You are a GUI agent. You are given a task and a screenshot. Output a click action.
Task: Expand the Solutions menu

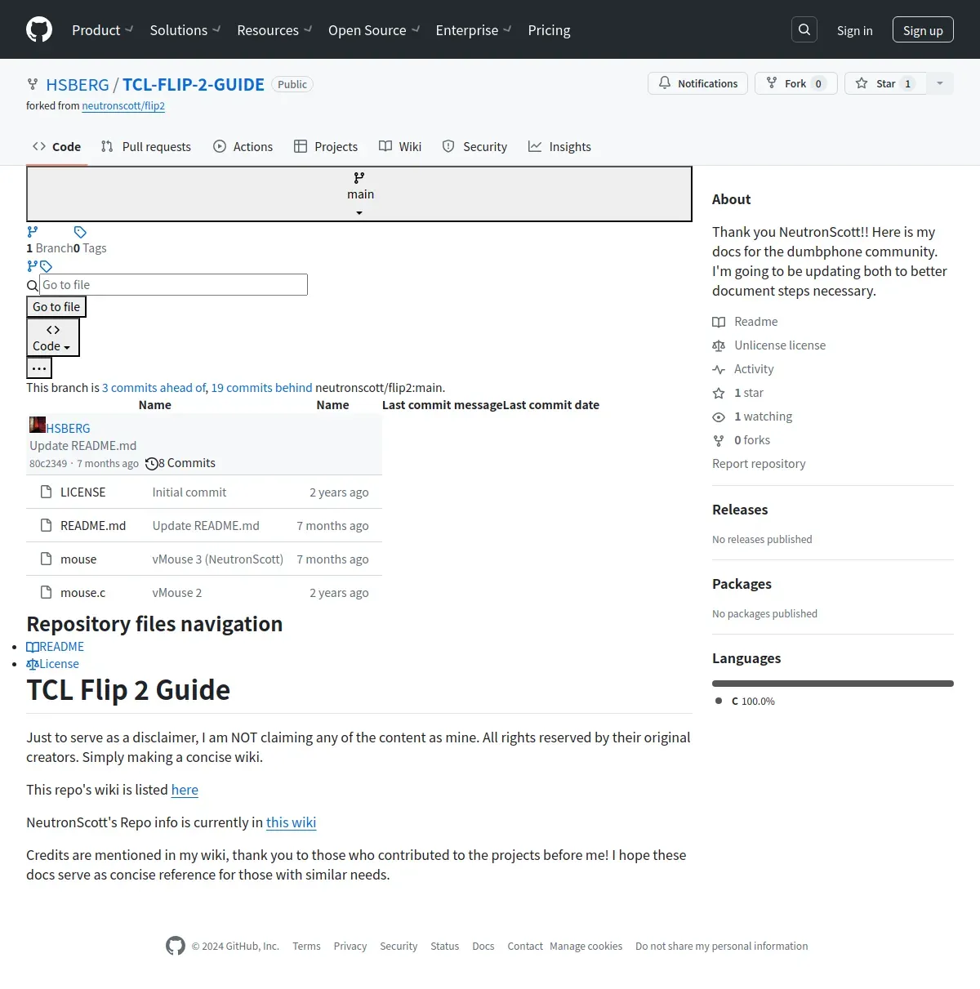click(x=185, y=30)
